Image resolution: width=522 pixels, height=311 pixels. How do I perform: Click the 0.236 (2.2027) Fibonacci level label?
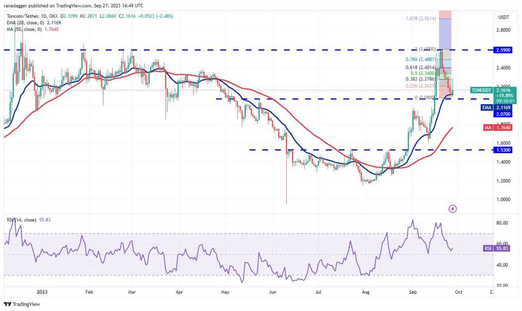coord(420,86)
